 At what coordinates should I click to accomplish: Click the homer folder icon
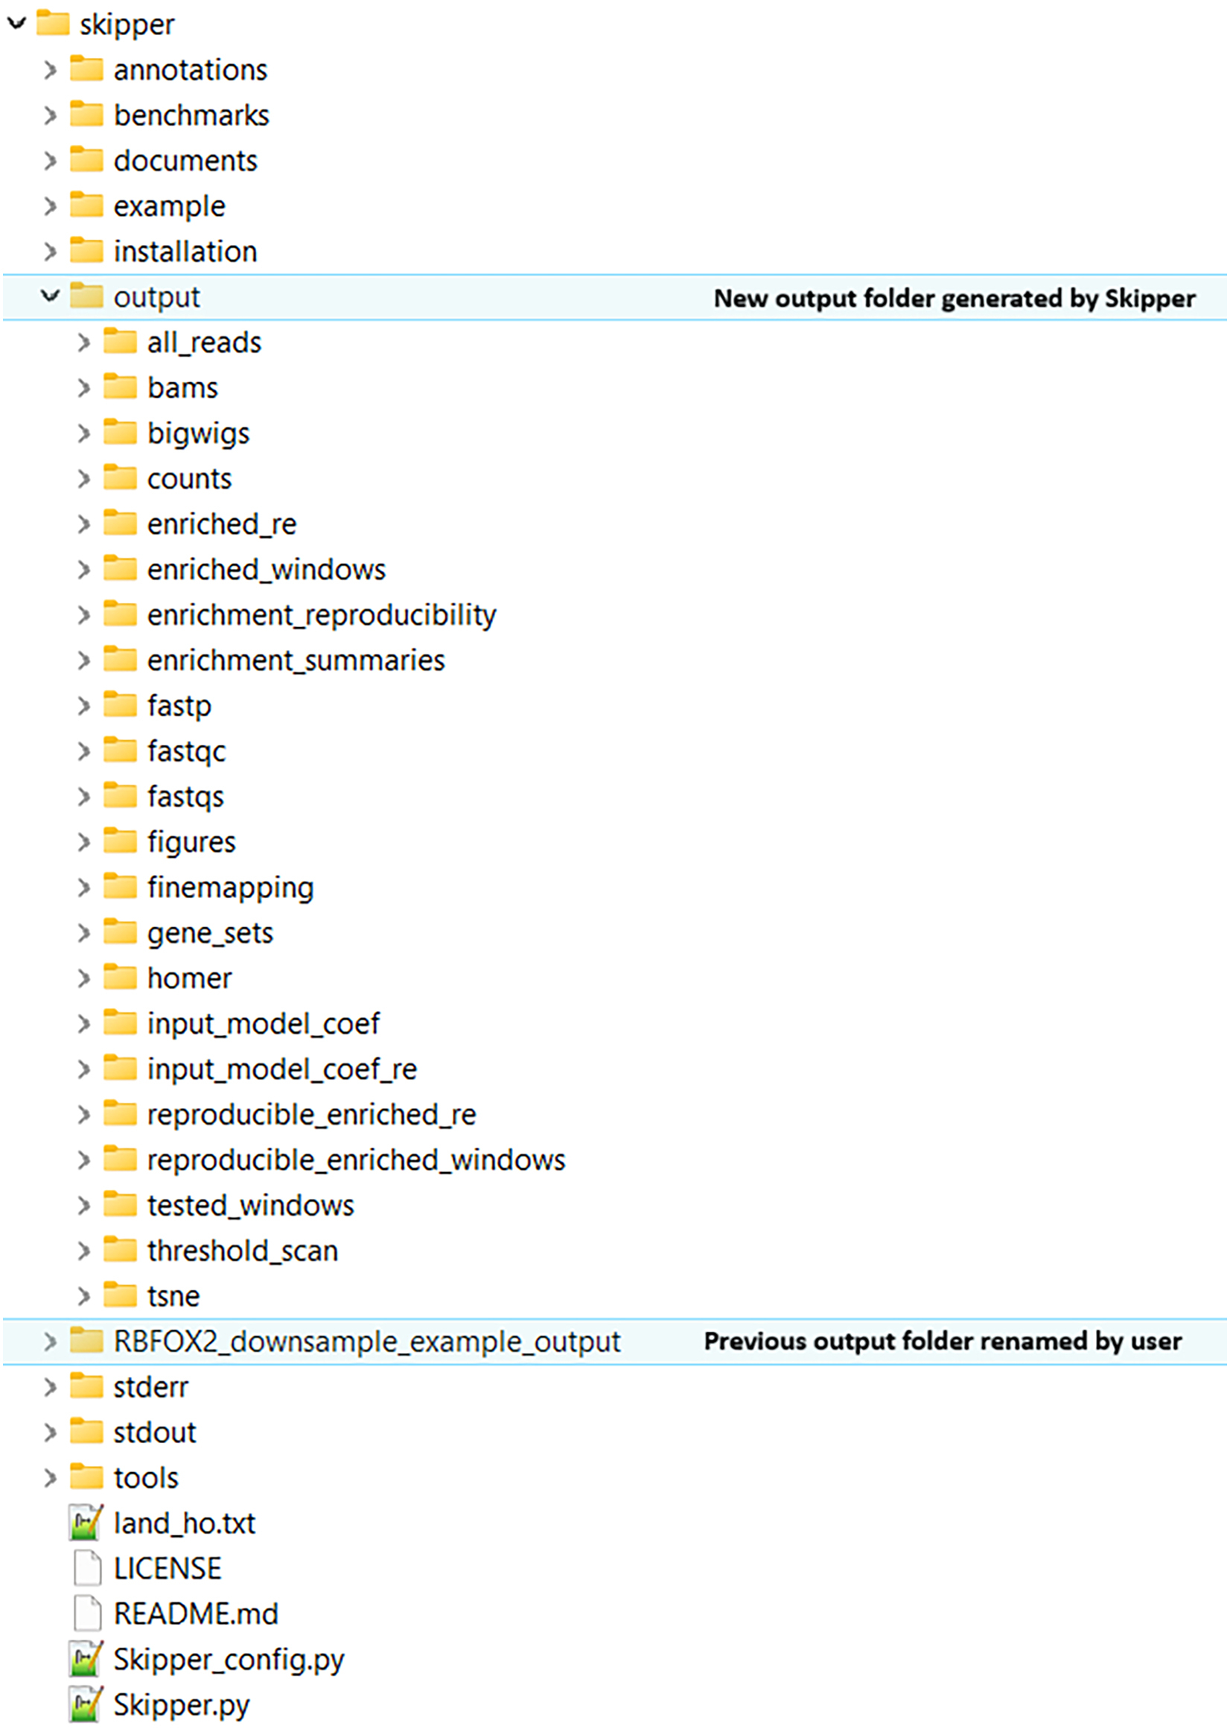coord(120,977)
